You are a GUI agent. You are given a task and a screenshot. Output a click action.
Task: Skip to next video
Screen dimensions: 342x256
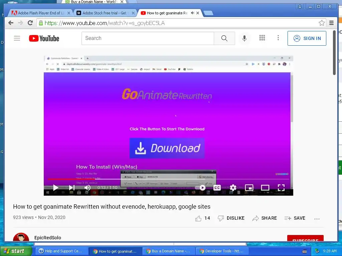pos(72,187)
